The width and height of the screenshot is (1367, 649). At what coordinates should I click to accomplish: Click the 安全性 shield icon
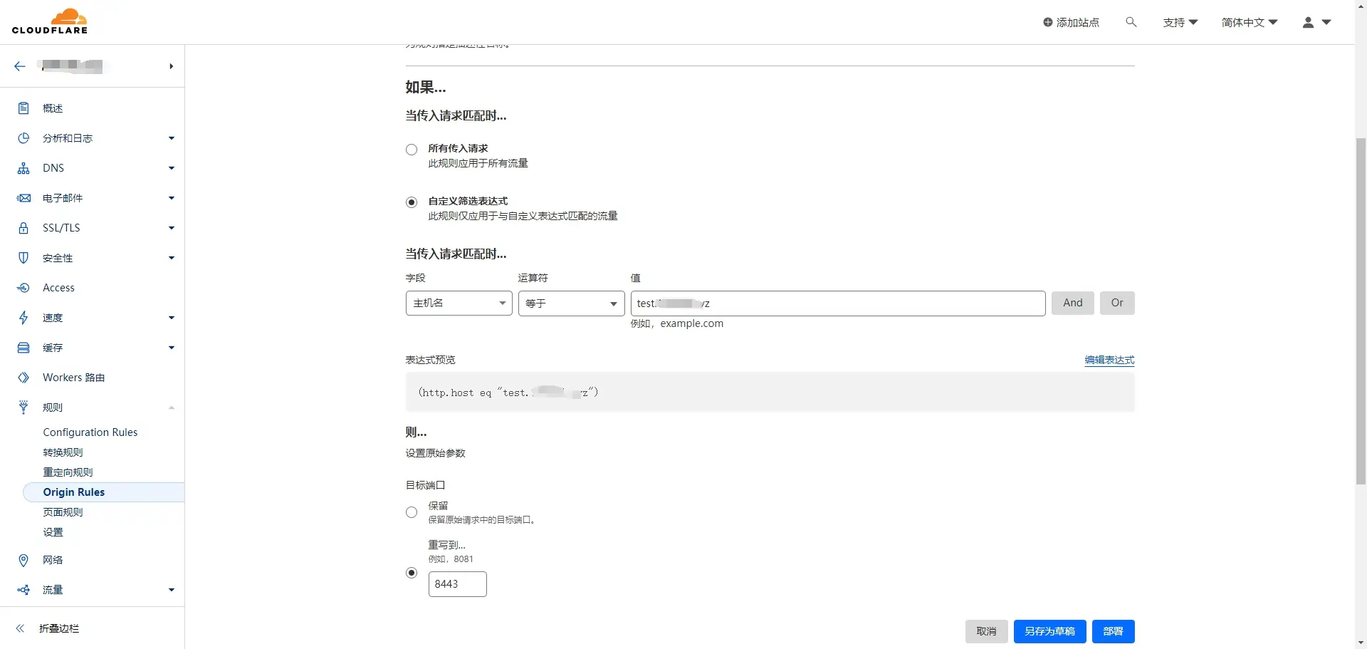point(23,258)
